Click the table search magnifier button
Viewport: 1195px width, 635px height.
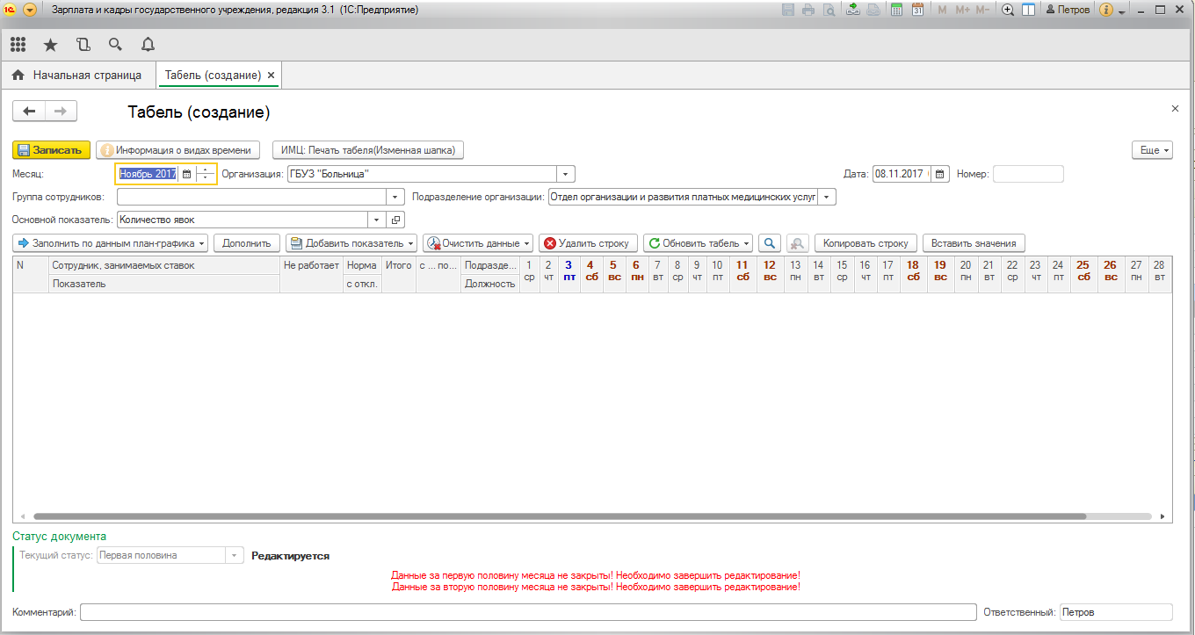tap(770, 243)
